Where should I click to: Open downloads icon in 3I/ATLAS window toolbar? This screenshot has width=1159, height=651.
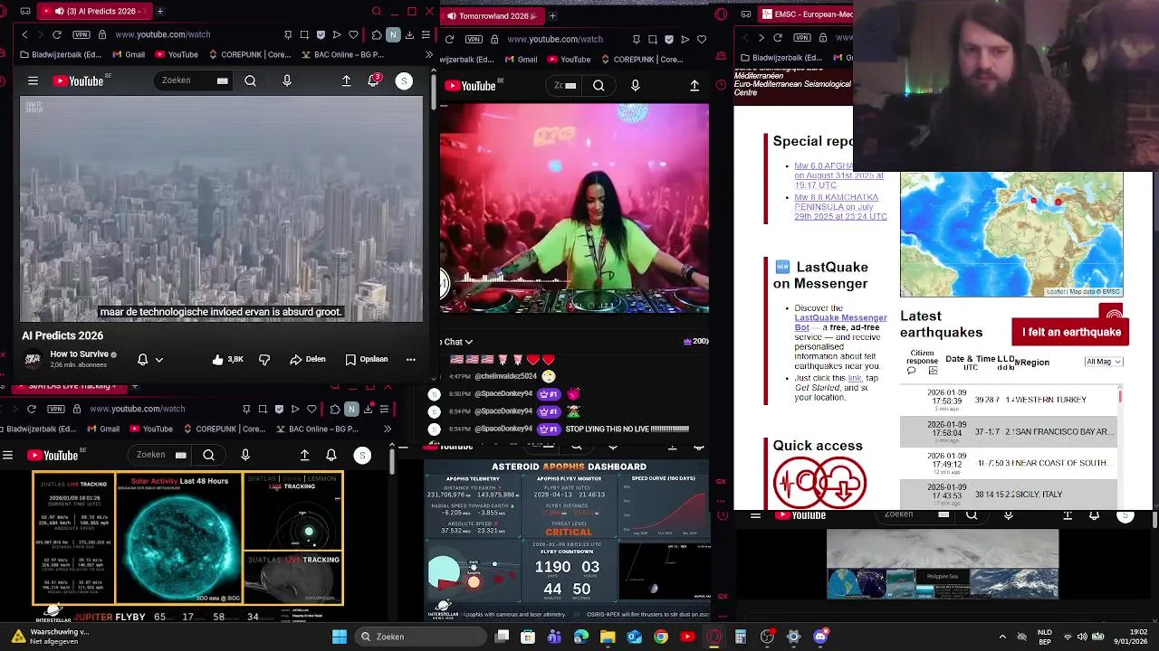368,409
